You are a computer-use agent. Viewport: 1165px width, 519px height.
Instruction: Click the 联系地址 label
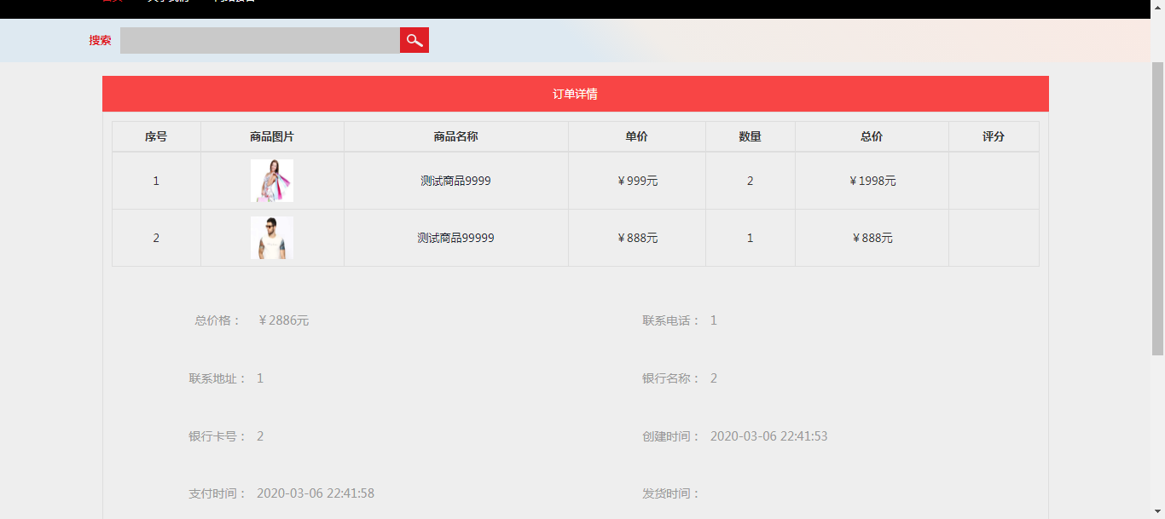click(x=217, y=378)
